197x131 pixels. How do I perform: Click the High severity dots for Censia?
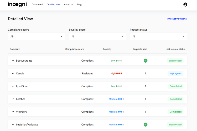119,73
